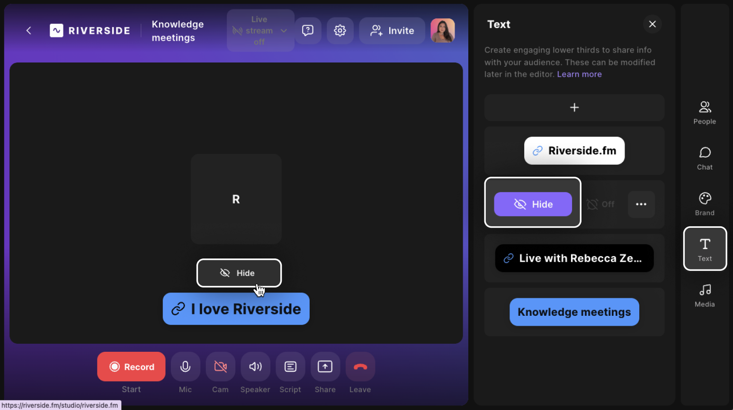Close the Text panel

click(653, 24)
